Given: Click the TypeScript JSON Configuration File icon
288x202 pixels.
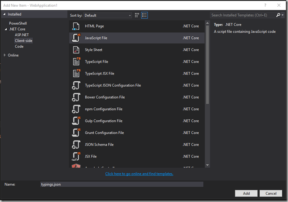Looking at the screenshot, I should pos(76,85).
